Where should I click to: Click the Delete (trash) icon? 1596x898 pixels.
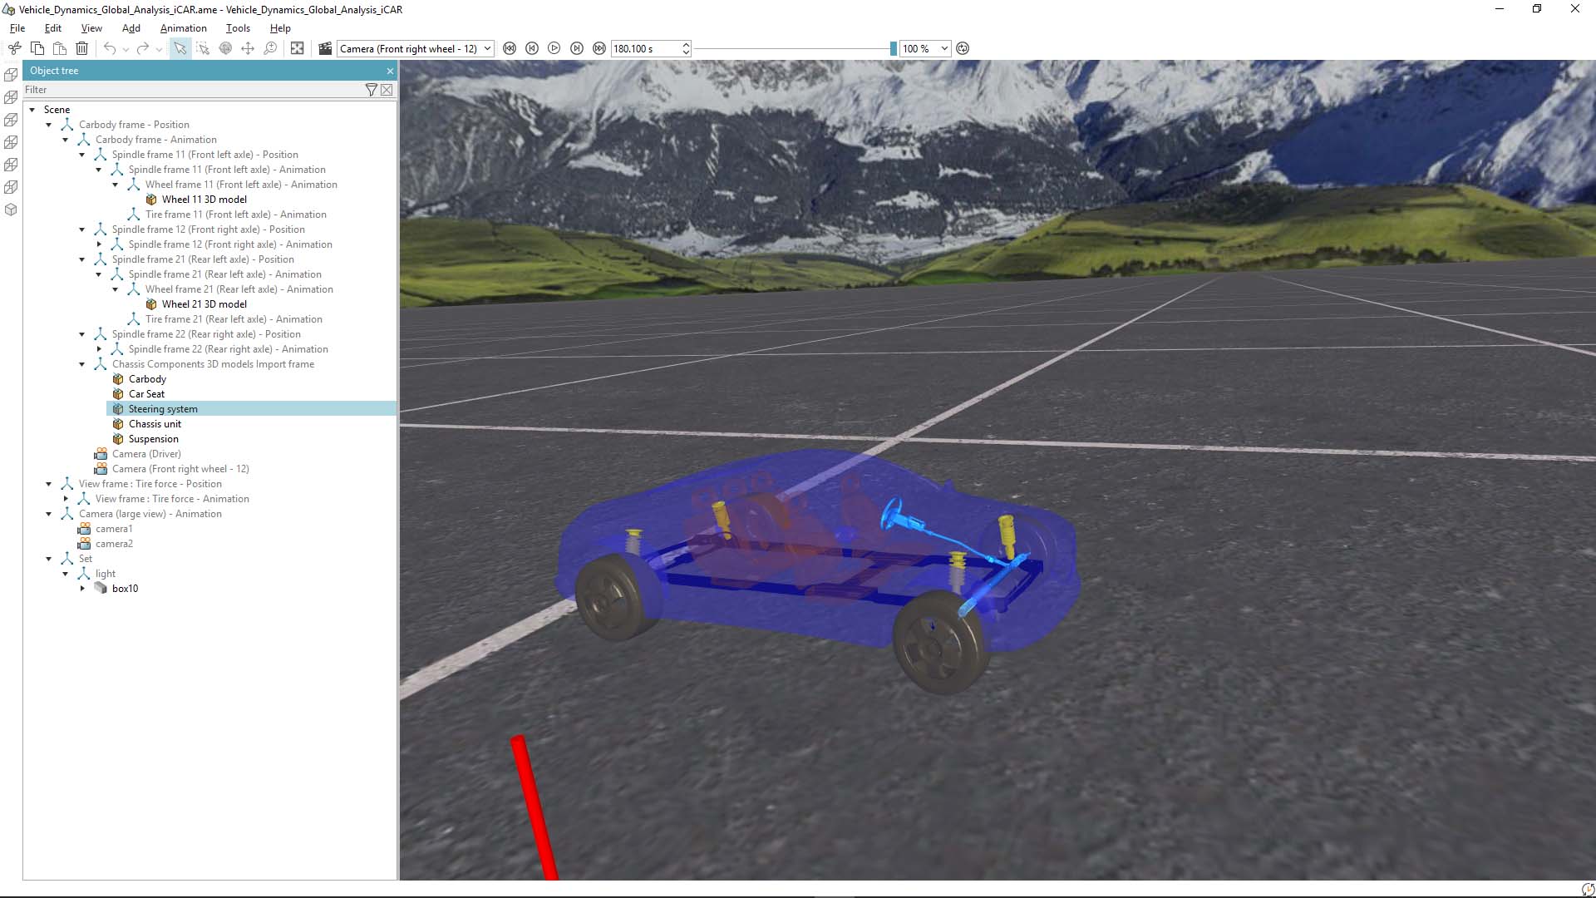pos(81,48)
